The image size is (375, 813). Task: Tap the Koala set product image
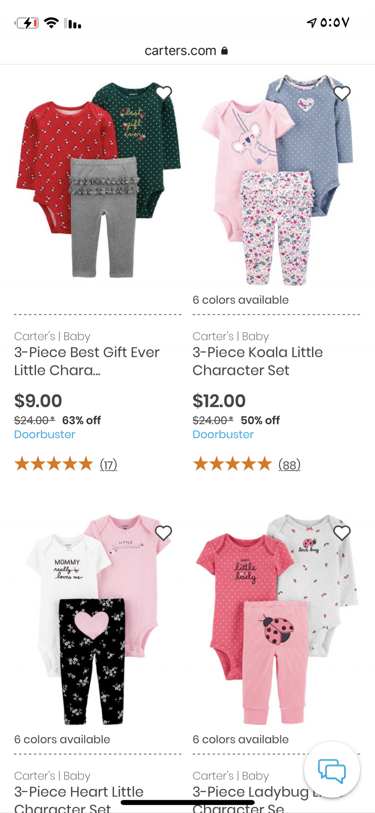[276, 180]
